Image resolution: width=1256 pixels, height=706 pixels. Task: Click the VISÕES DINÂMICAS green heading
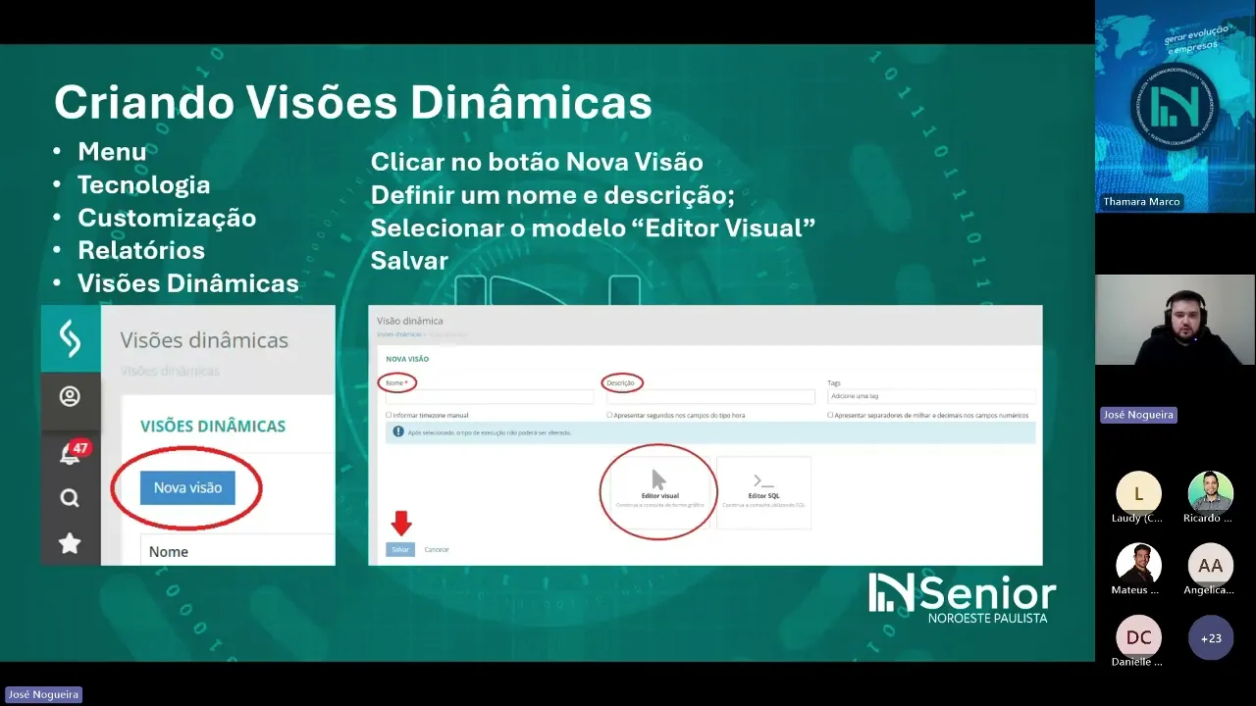coord(213,427)
